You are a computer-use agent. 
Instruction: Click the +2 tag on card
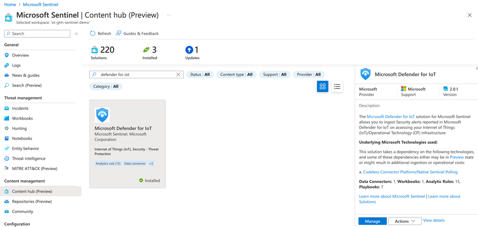click(151, 163)
